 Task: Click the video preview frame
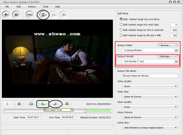pos(57,59)
